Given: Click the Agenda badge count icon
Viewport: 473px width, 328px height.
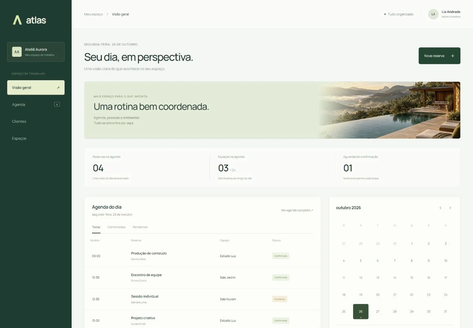Looking at the screenshot, I should click(x=57, y=104).
